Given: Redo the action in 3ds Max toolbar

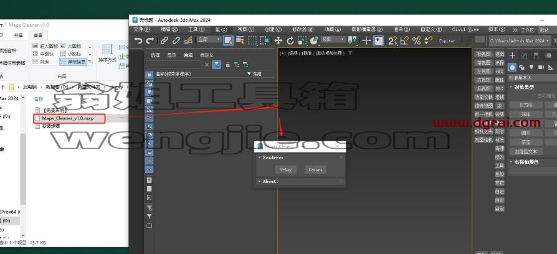Looking at the screenshot, I should click(x=150, y=41).
